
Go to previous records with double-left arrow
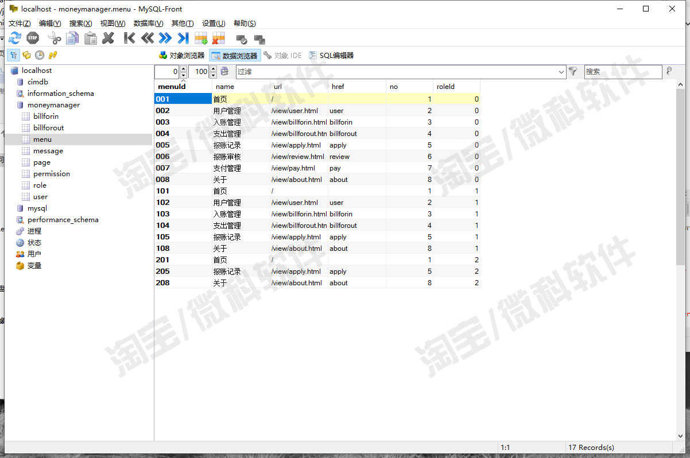point(148,38)
